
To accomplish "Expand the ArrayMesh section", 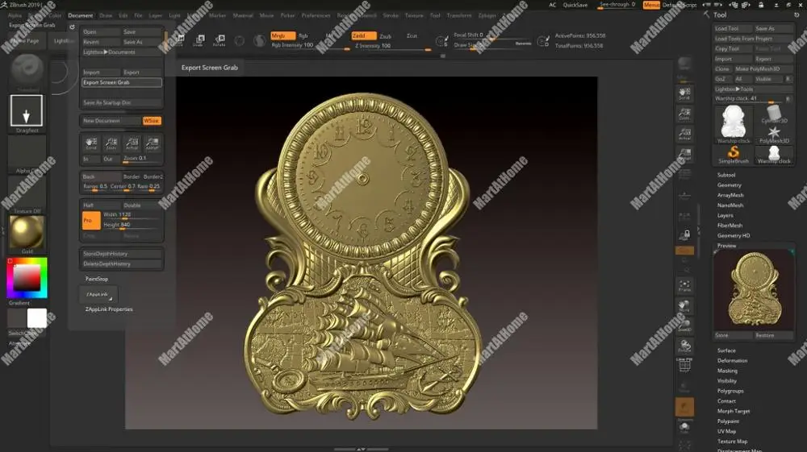I will coord(730,195).
